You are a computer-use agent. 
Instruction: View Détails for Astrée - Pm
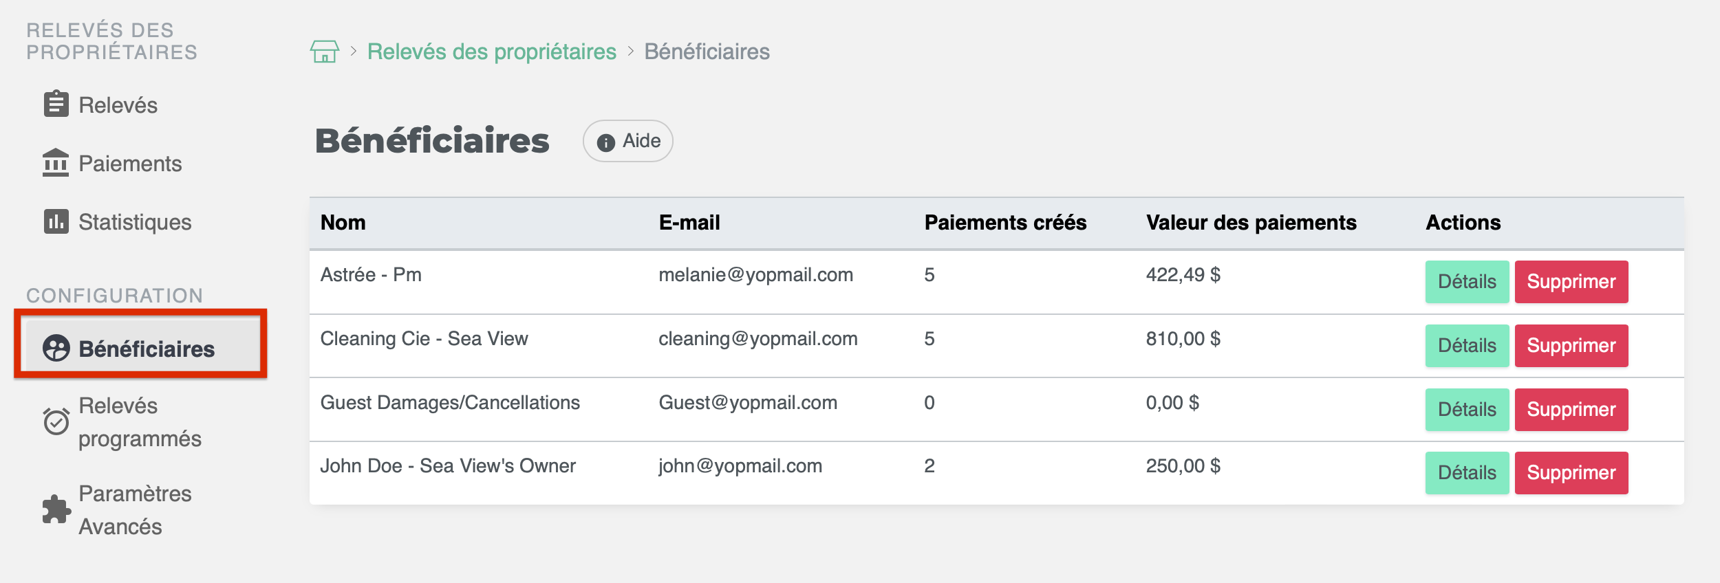(1466, 282)
